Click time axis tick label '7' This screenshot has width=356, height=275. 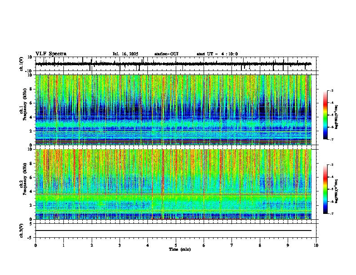232,245
